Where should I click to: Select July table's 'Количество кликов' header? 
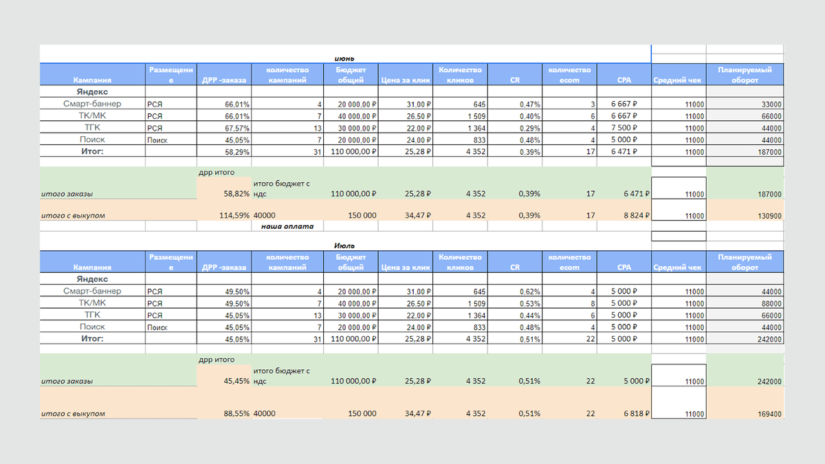[460, 262]
